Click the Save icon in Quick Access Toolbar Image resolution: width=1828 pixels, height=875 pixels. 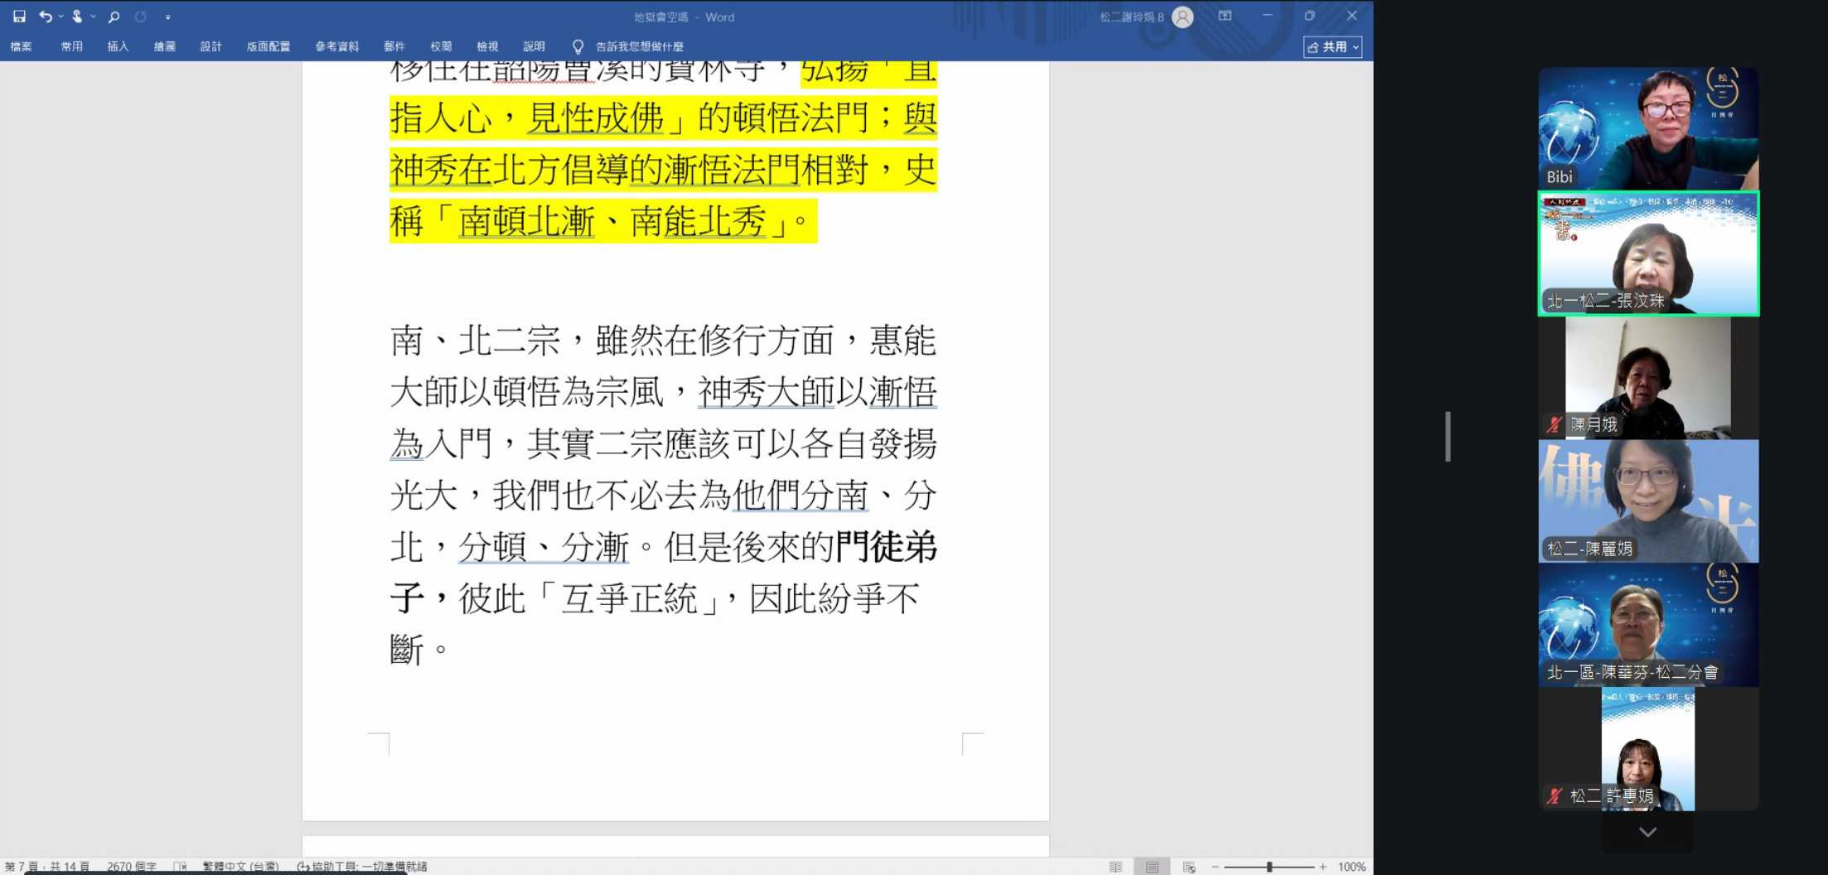click(x=19, y=17)
